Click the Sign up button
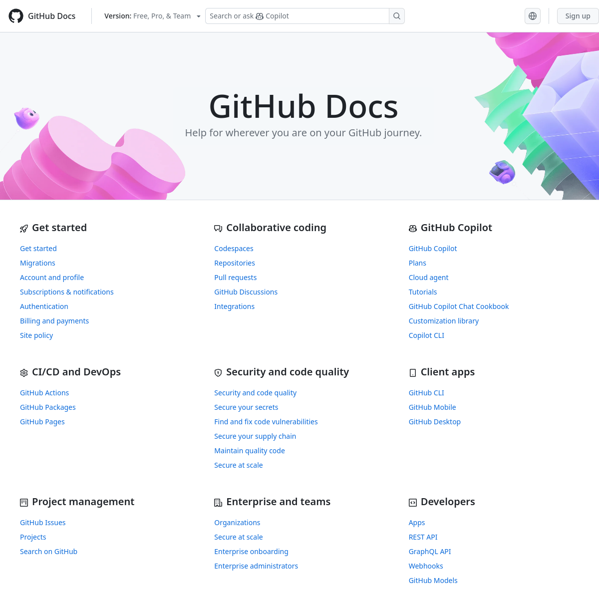The height and width of the screenshot is (599, 599). [x=578, y=15]
